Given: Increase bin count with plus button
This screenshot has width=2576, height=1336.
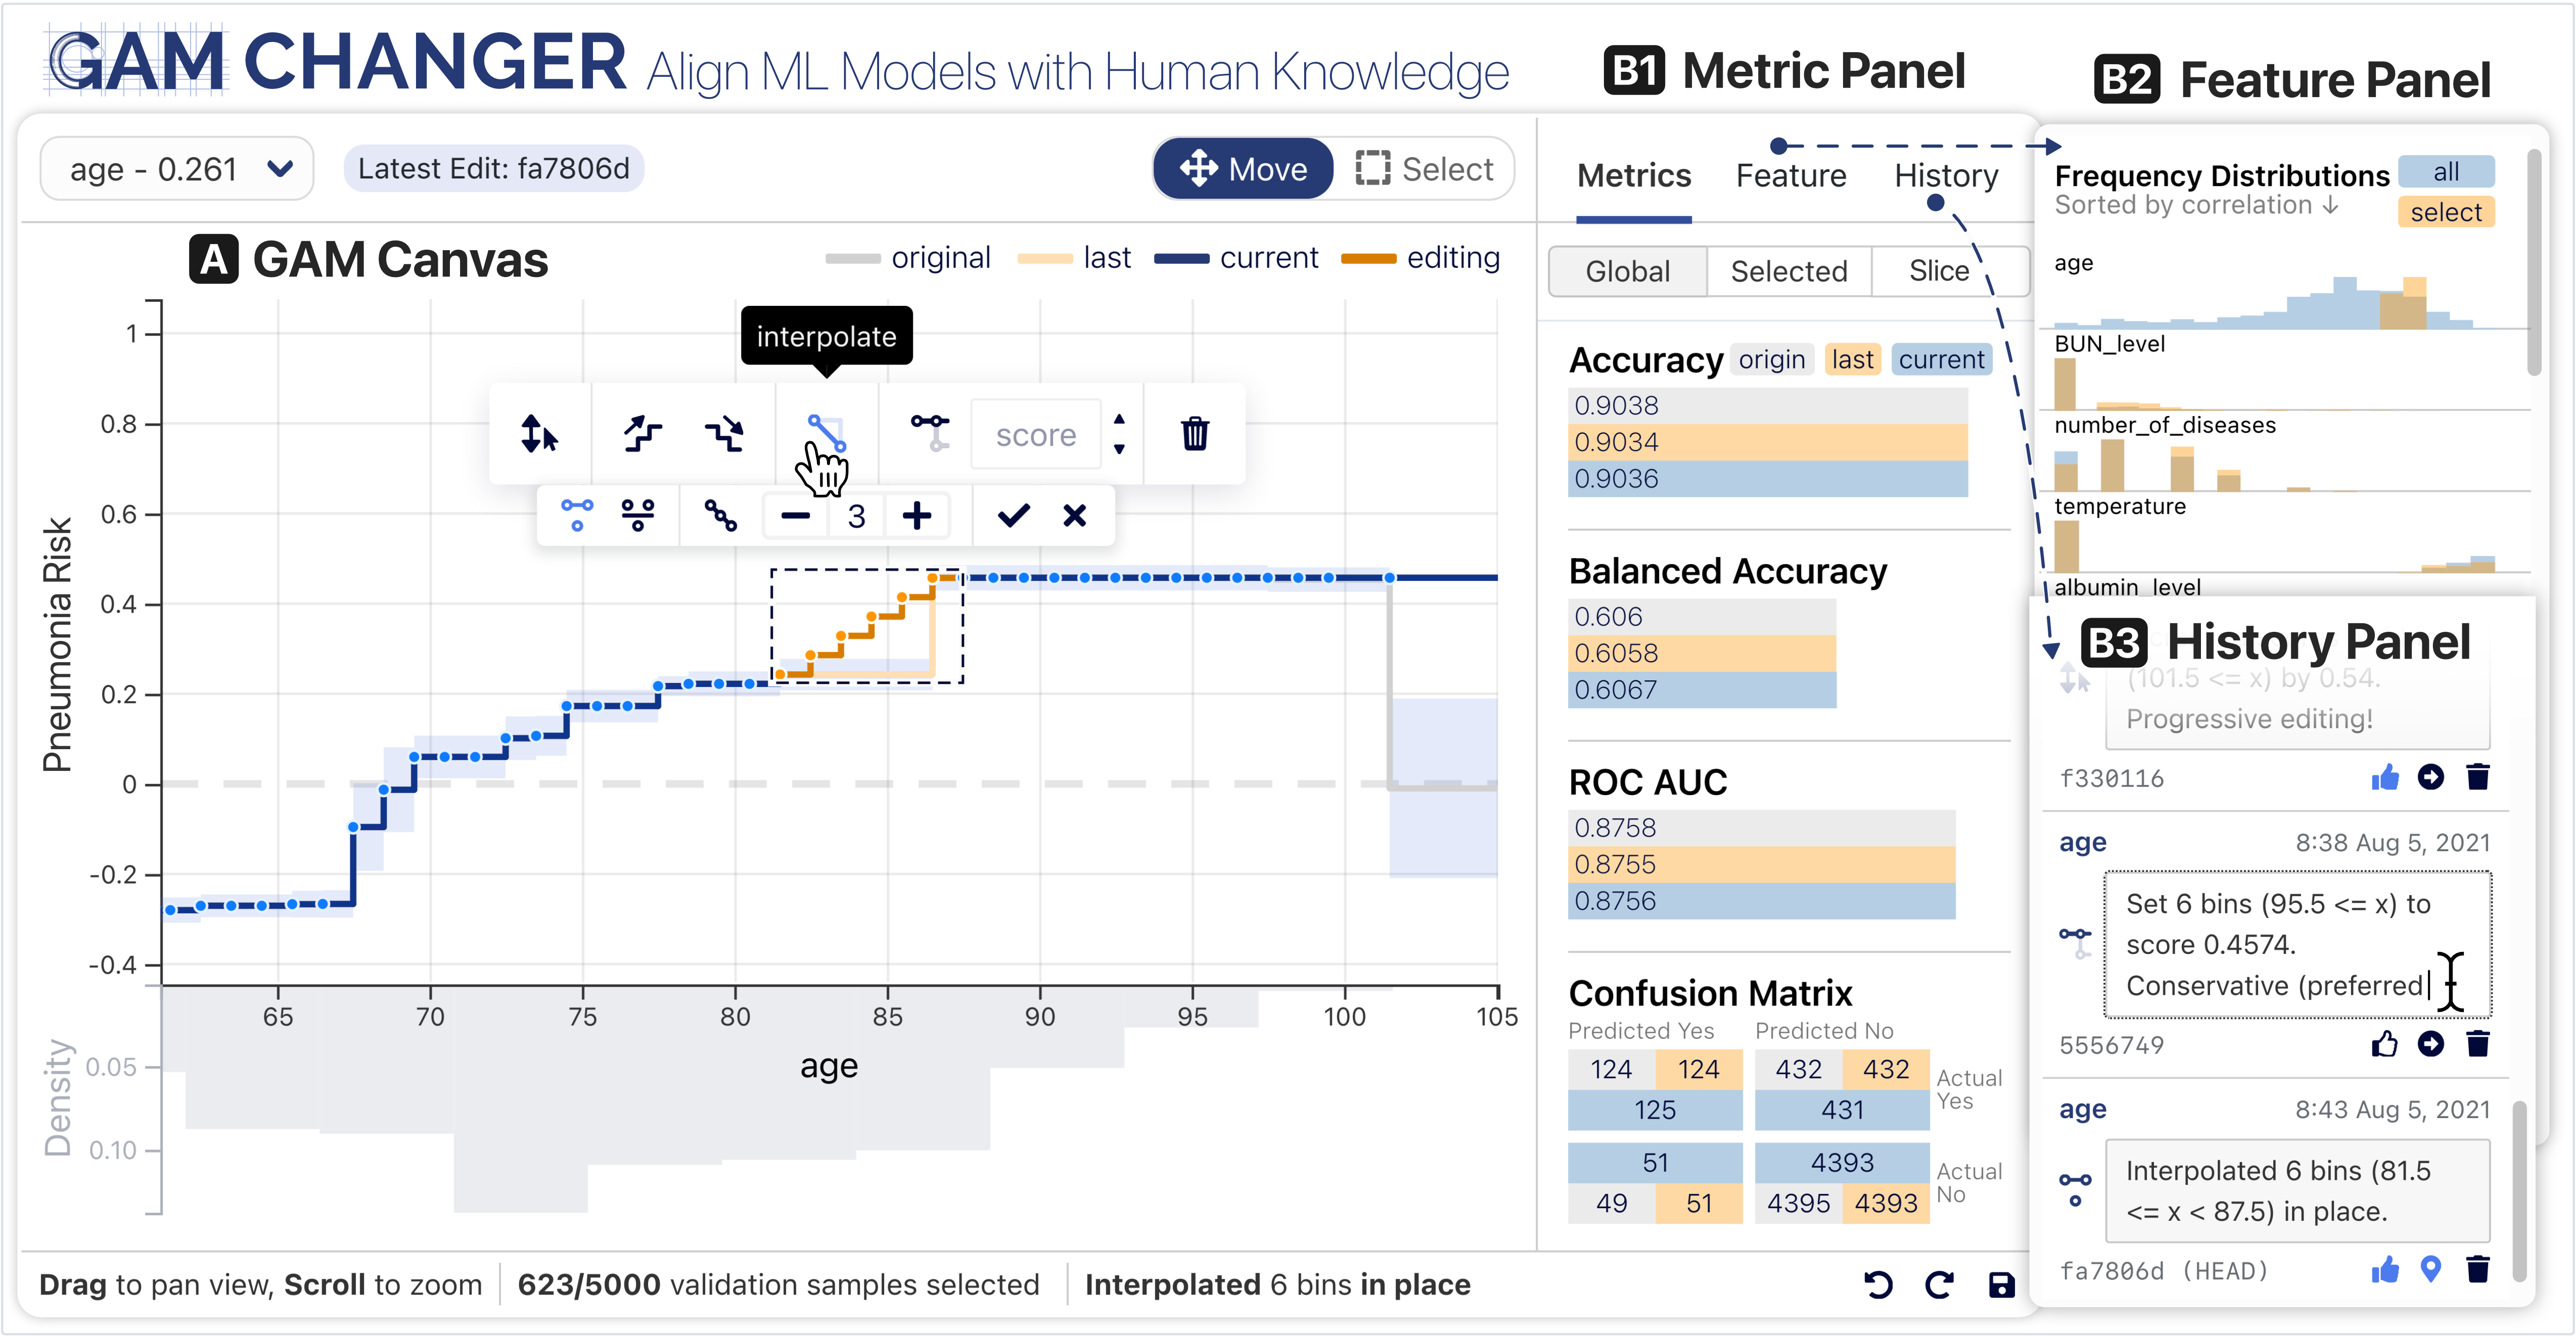Looking at the screenshot, I should pyautogui.click(x=916, y=516).
